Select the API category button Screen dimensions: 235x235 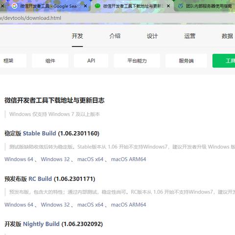pyautogui.click(x=91, y=61)
